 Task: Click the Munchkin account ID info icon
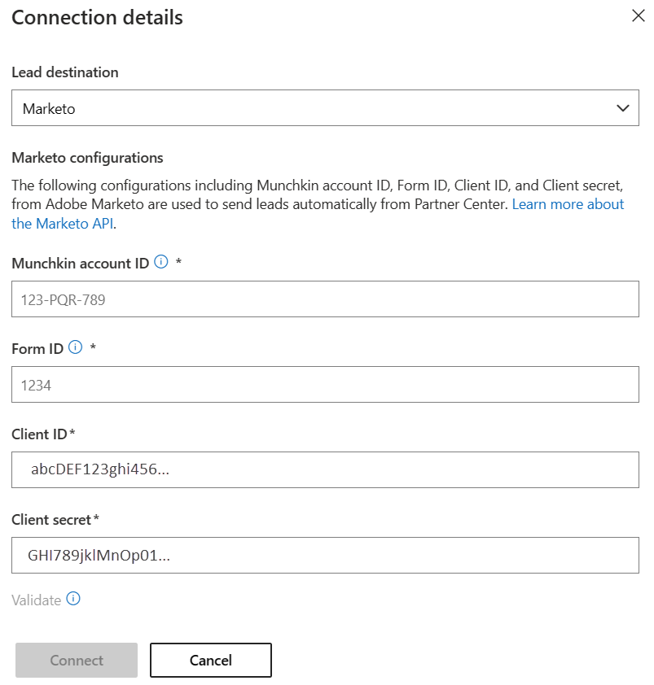[x=160, y=262]
